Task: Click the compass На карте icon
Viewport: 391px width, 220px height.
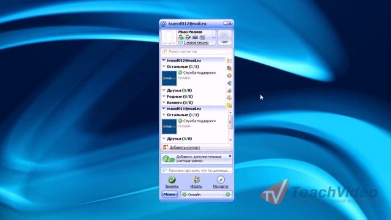Action: (221, 179)
